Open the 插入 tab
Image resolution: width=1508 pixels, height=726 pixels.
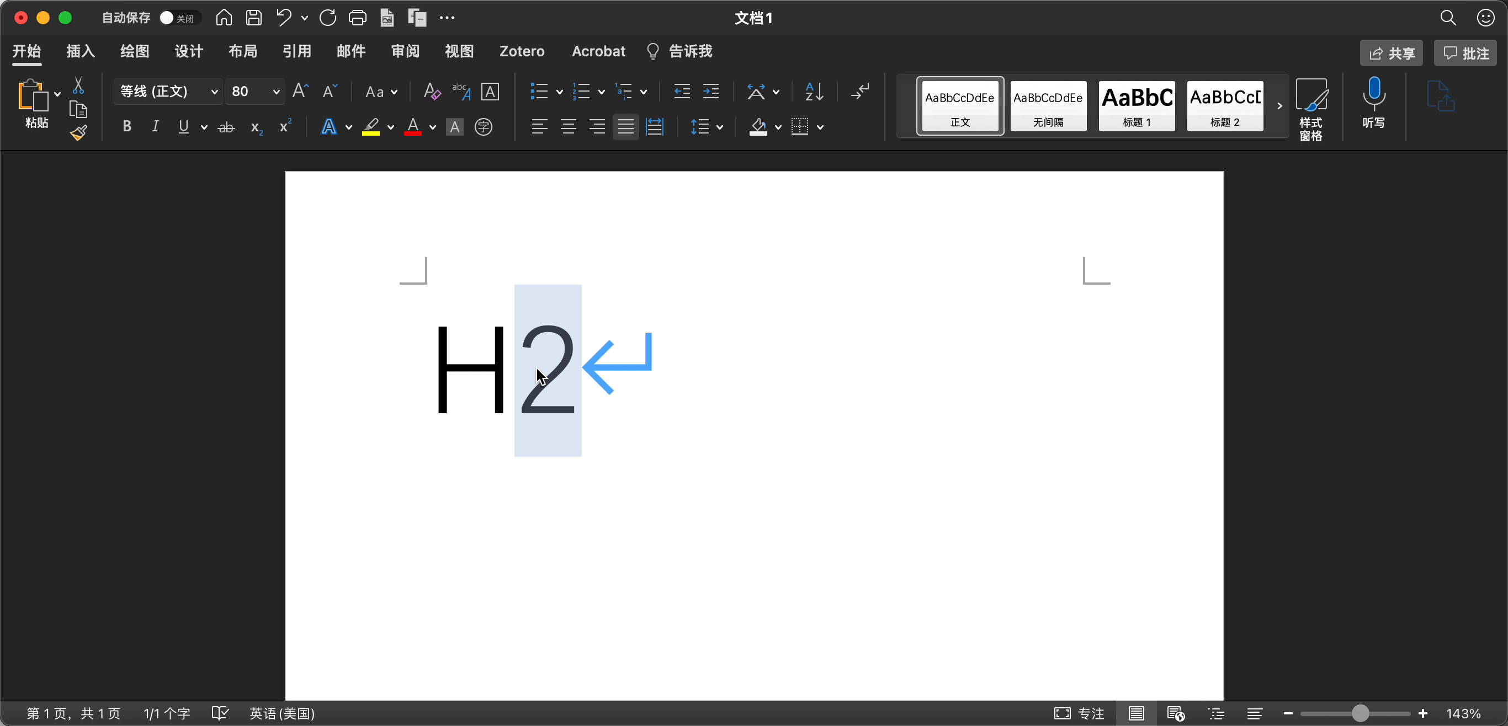point(80,51)
